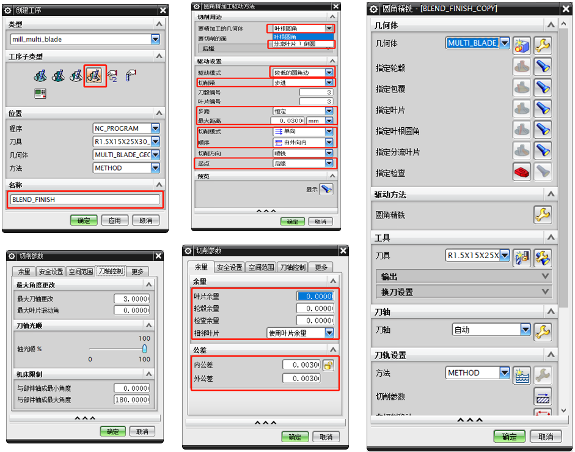This screenshot has width=575, height=452.
Task: Switch to 刀轴控制 tab in middle 切削参数 dialog
Action: [x=293, y=267]
